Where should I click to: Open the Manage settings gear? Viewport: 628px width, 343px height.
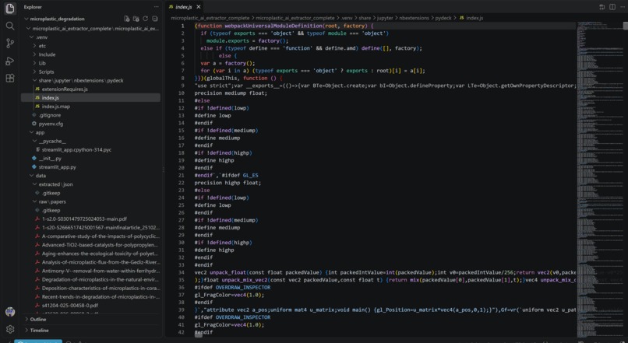10,329
